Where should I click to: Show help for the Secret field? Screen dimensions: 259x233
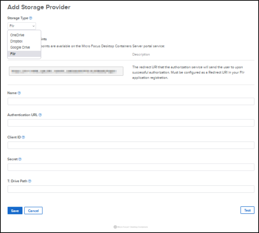[20, 159]
